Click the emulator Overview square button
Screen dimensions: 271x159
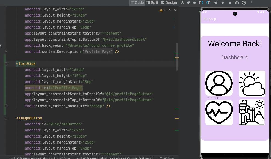[x=230, y=3]
